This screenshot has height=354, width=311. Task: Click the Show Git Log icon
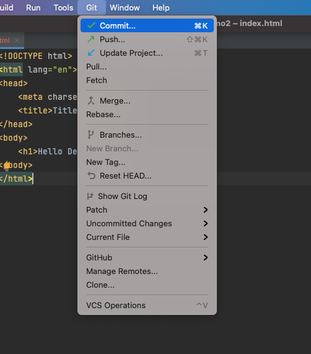click(x=90, y=196)
